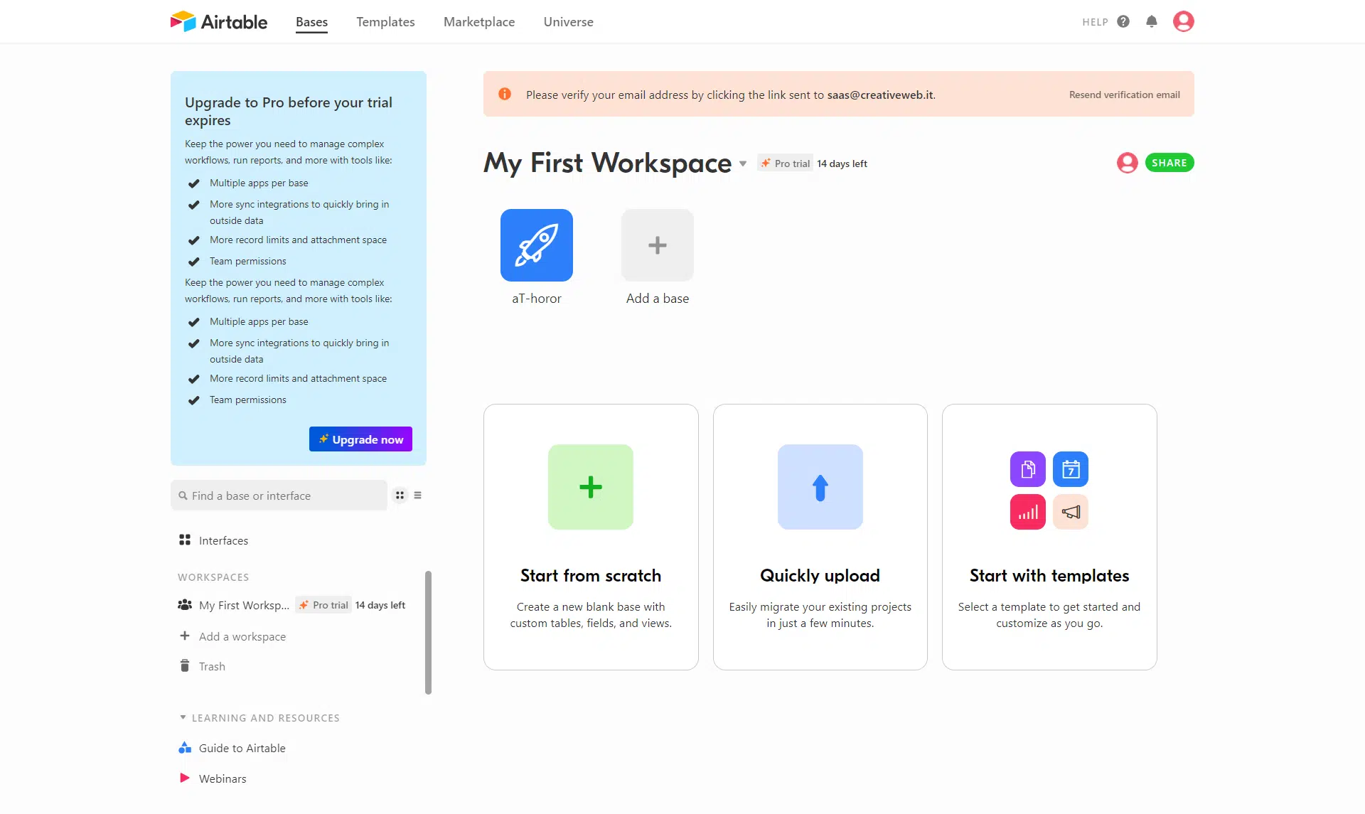
Task: Click the Add a base label
Action: [658, 299]
